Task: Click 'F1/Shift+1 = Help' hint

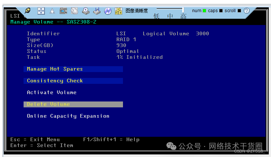Action: coord(111,139)
